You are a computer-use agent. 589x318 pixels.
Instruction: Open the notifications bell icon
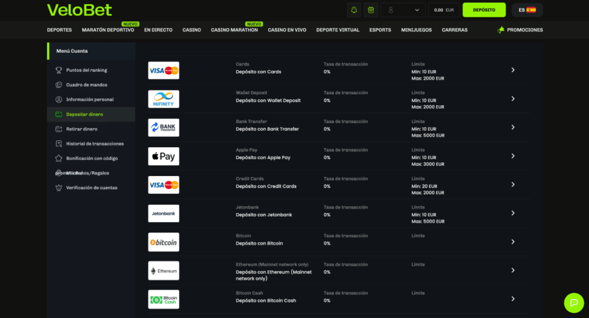click(354, 10)
